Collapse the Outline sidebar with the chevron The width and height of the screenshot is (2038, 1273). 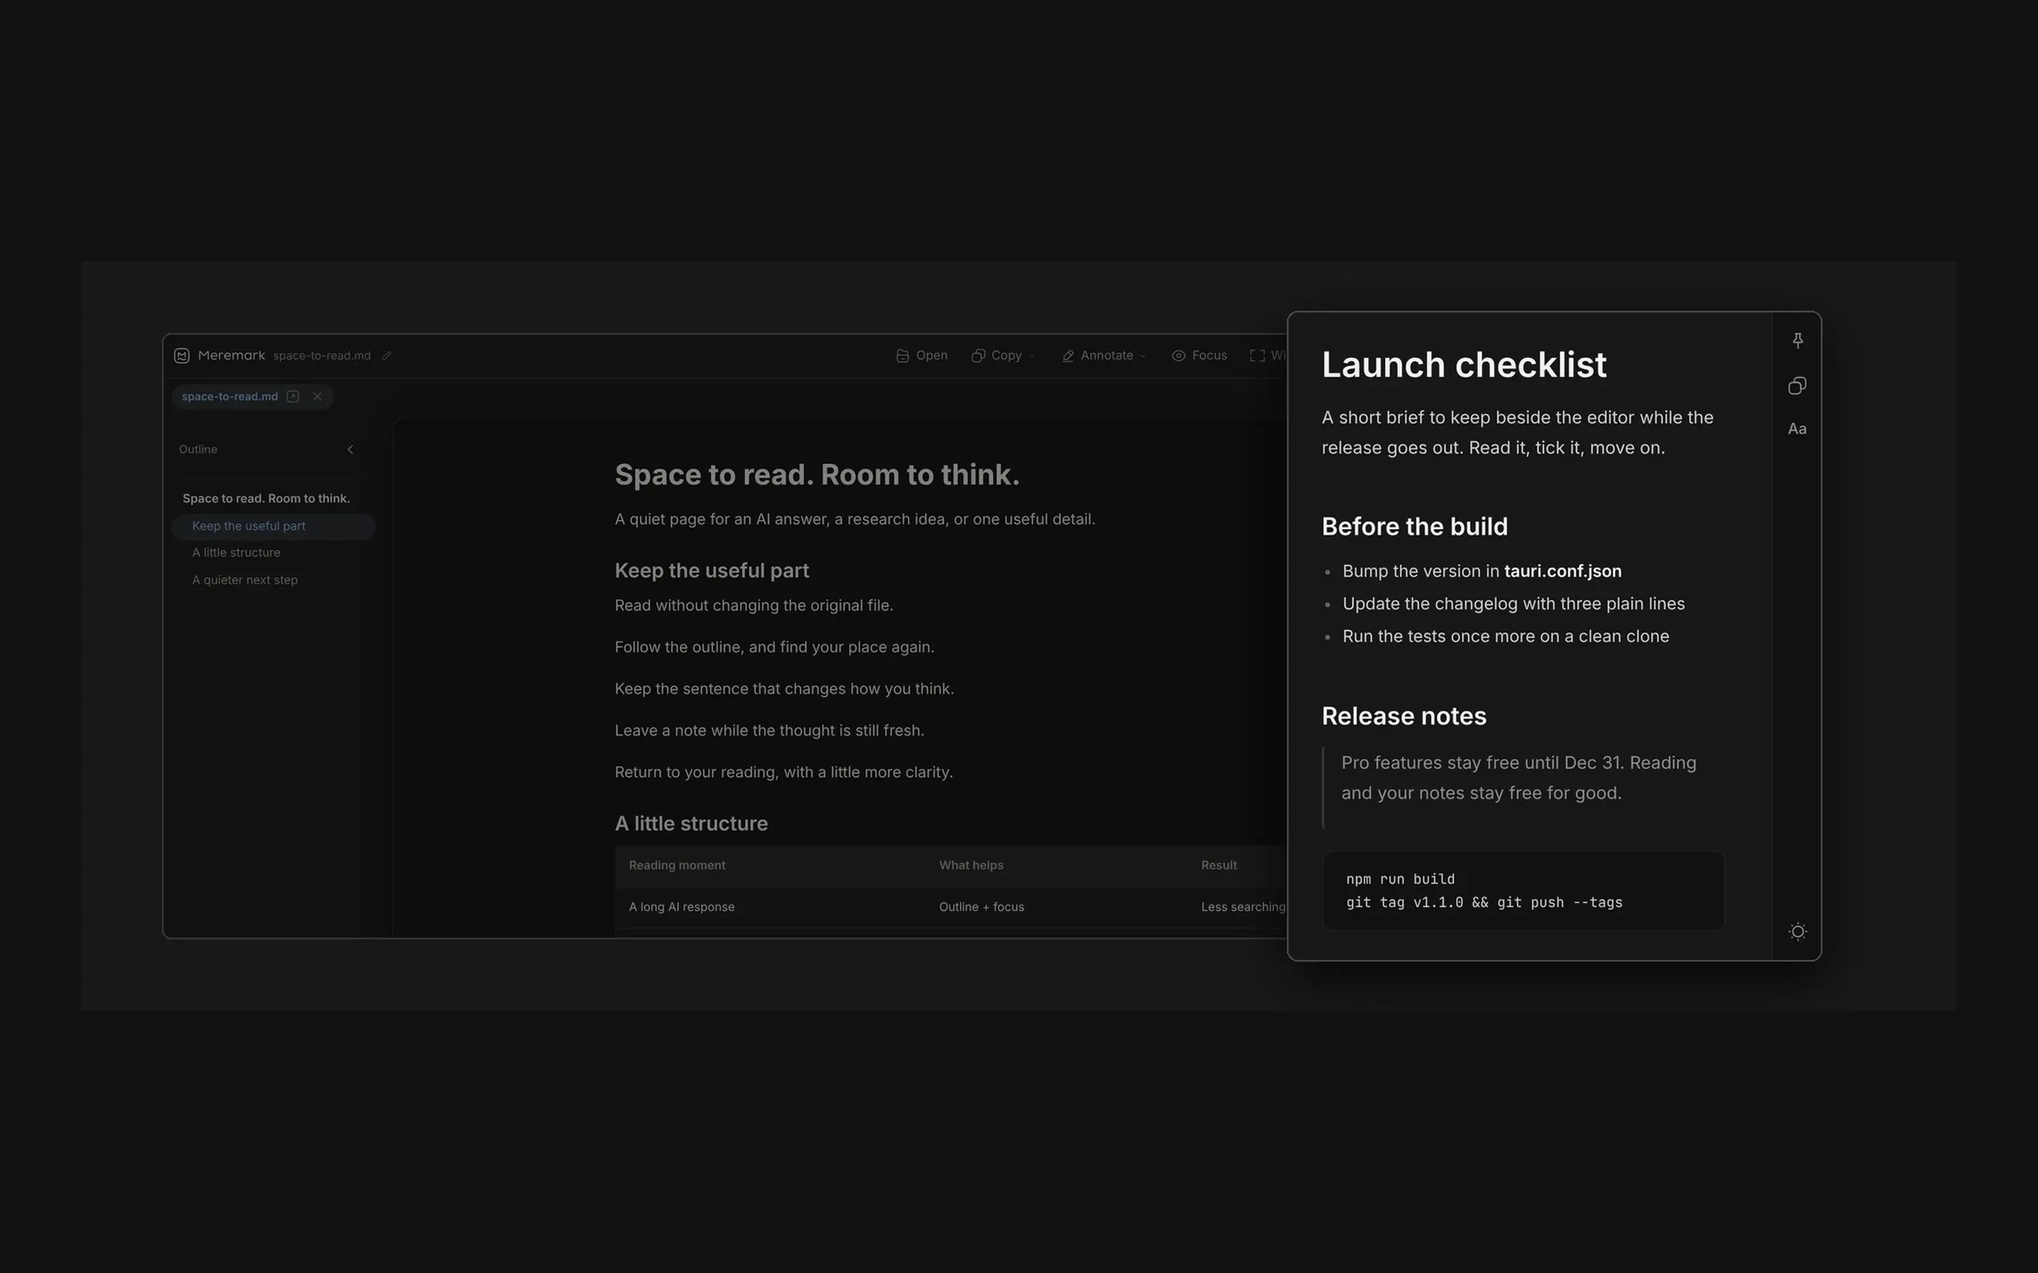(350, 449)
